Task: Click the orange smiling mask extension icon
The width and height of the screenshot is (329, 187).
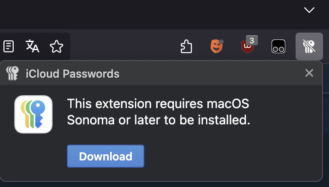Action: [217, 46]
